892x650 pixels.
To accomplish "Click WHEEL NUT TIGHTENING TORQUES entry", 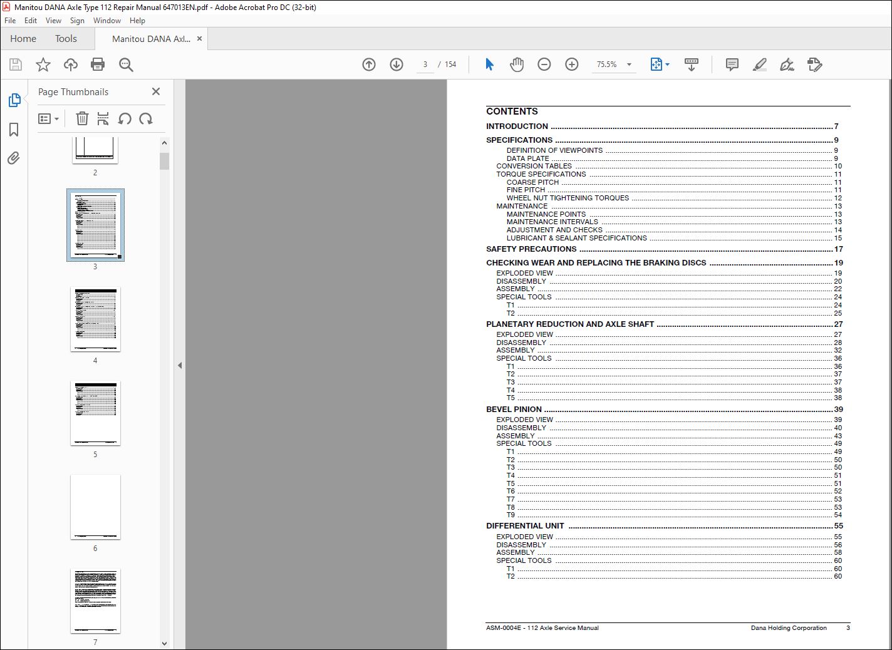I will 674,198.
